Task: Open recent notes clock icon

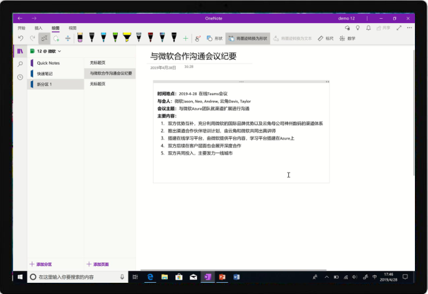Action: [20, 77]
